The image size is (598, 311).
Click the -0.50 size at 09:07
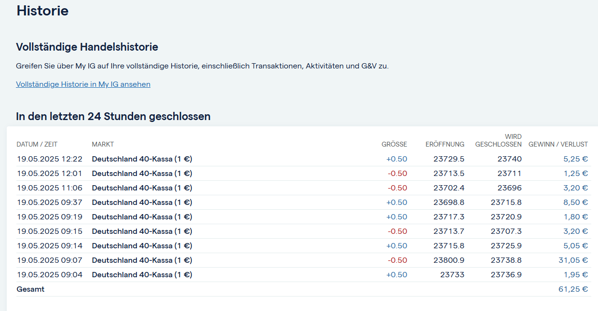(x=397, y=260)
